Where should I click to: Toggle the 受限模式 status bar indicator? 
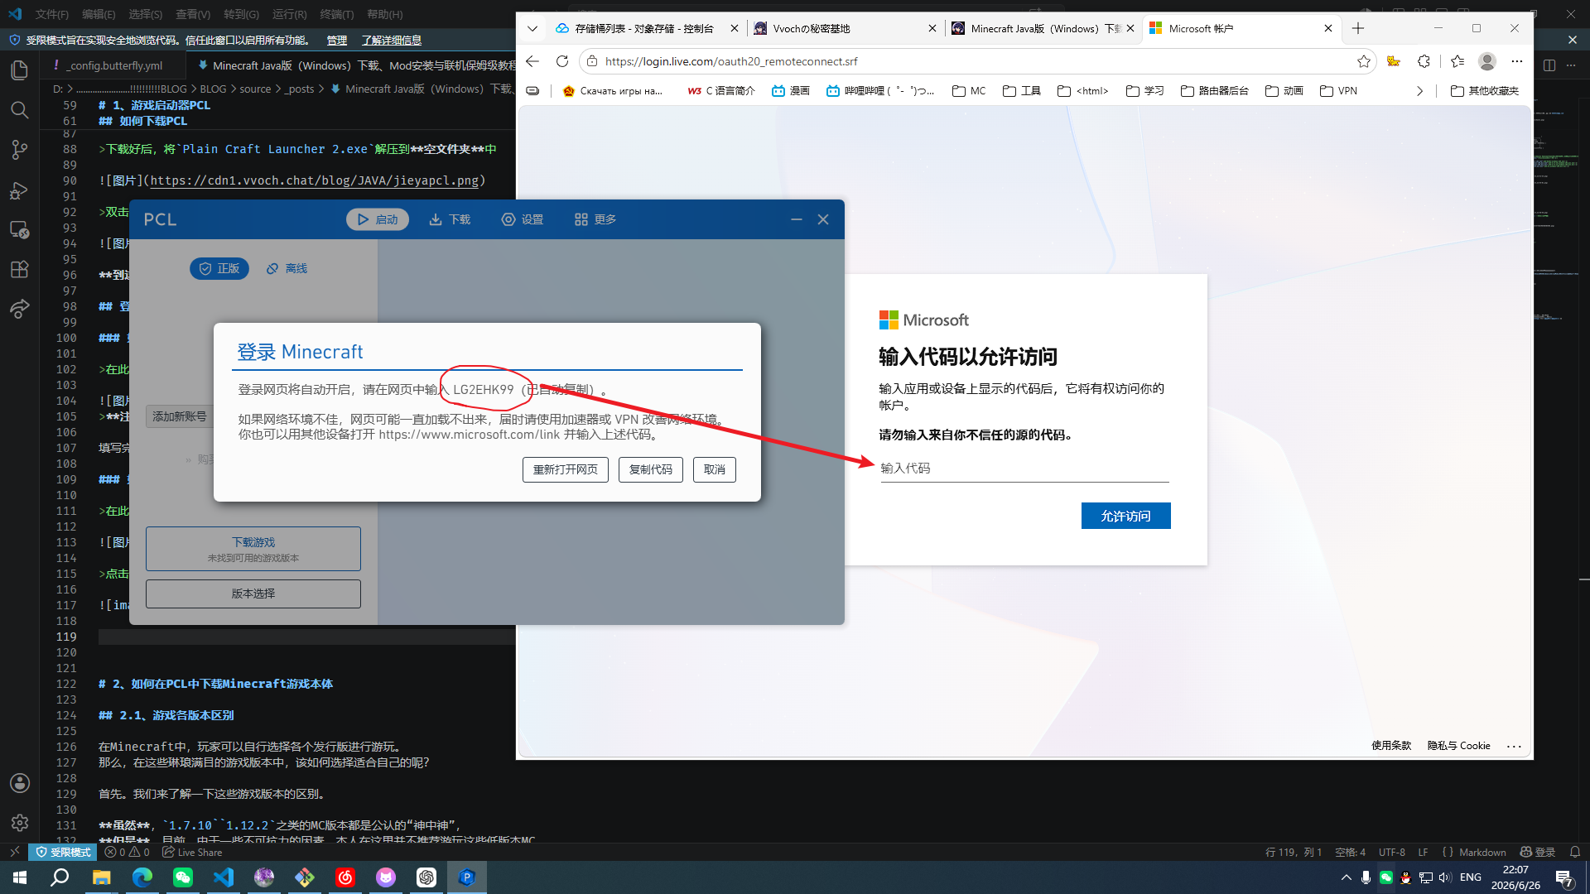[63, 852]
